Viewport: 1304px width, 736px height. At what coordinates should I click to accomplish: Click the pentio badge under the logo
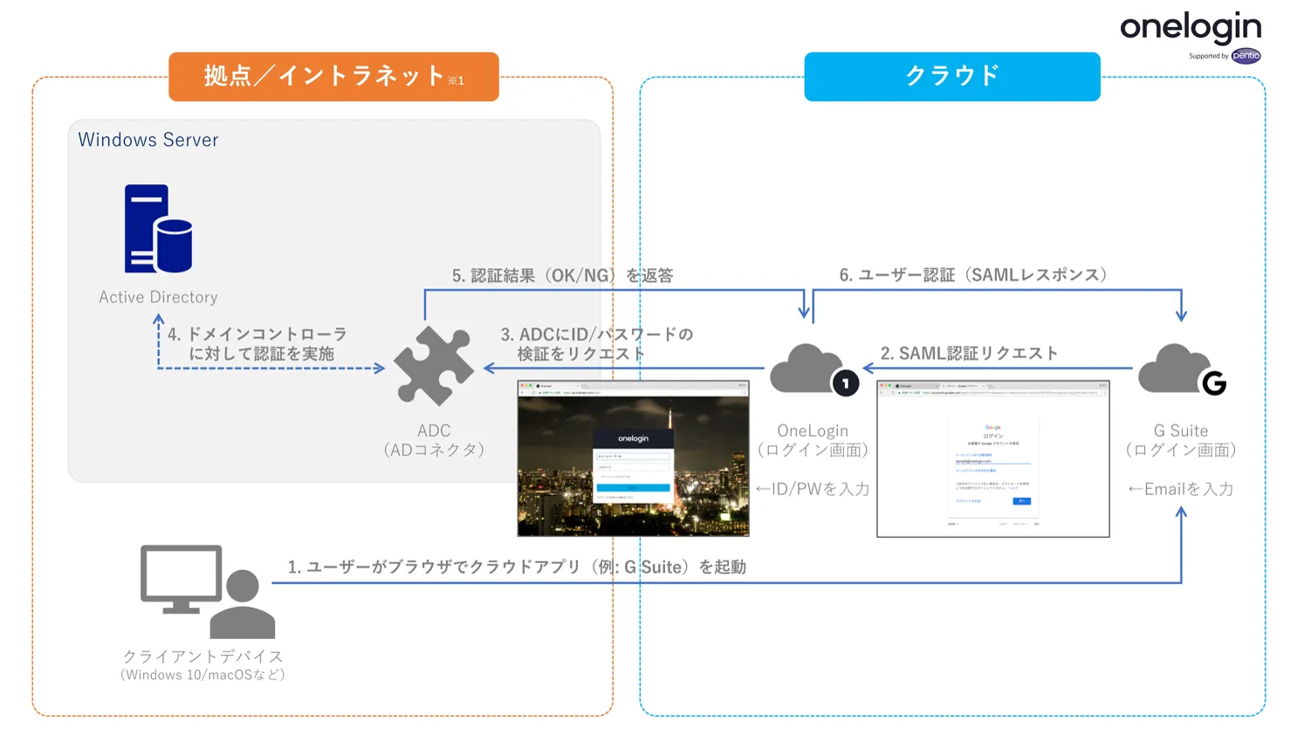pyautogui.click(x=1246, y=56)
